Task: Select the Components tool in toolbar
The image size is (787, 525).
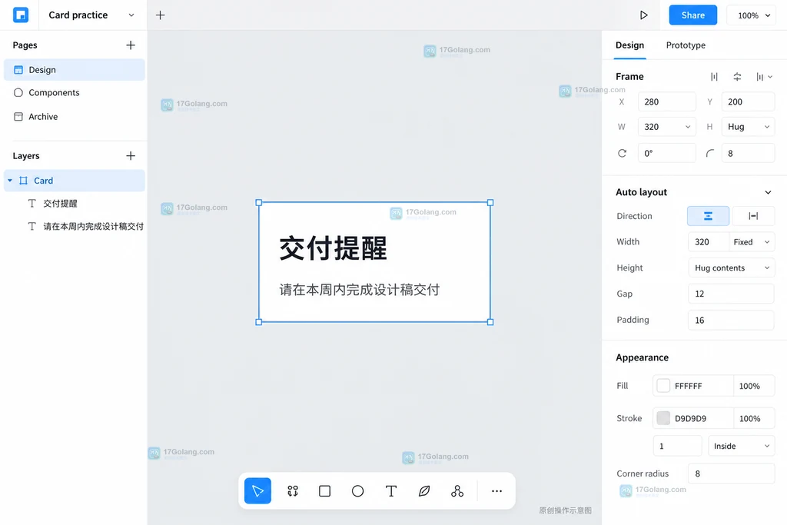Action: 457,491
